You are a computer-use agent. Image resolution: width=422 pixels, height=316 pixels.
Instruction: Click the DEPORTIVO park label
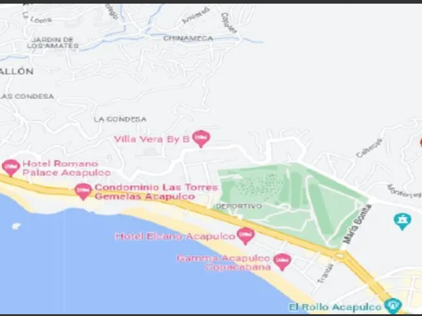click(x=239, y=206)
